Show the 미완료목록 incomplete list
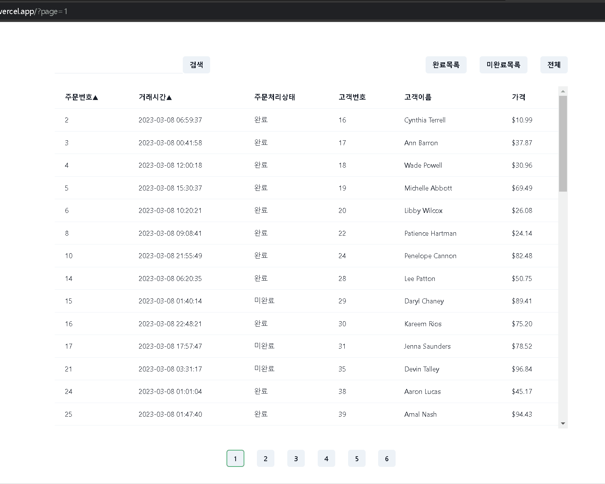 click(x=503, y=65)
